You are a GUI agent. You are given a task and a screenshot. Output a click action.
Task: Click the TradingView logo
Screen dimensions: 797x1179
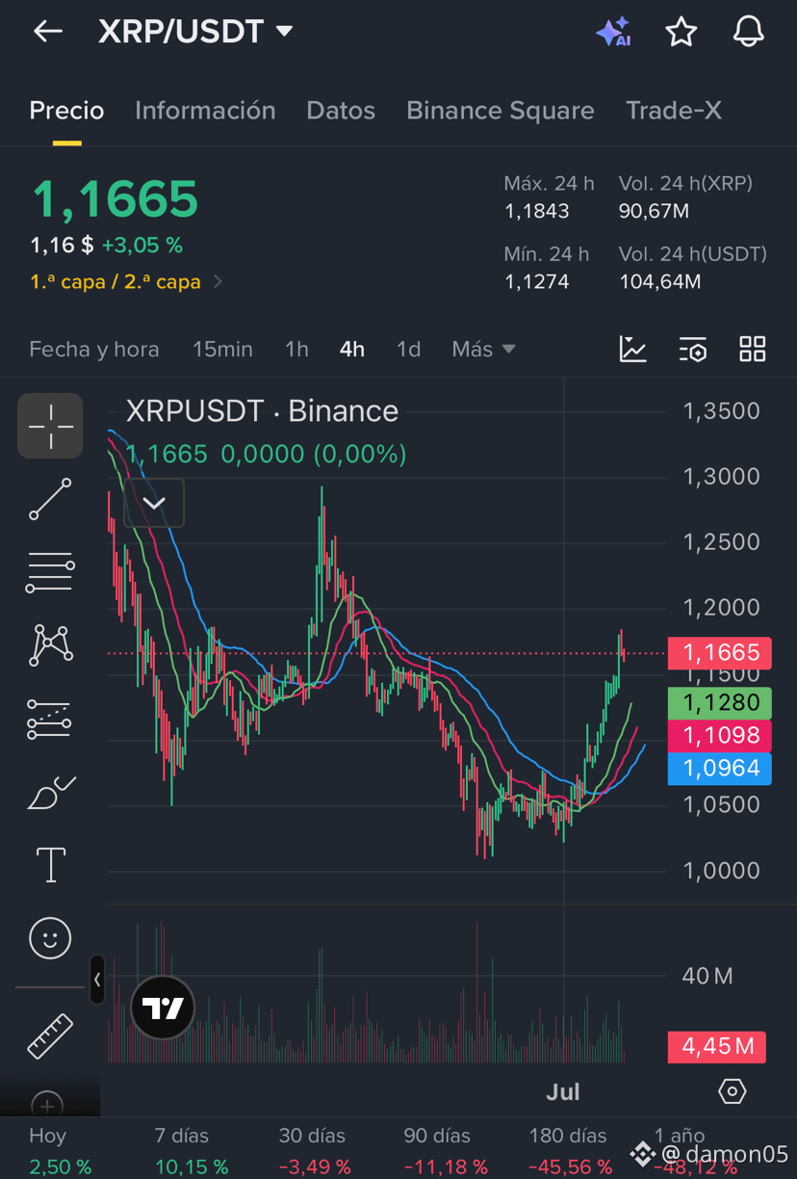click(x=163, y=1009)
